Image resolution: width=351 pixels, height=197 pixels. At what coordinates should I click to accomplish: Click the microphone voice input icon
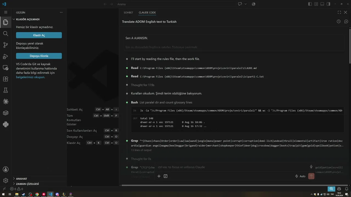click(311, 167)
